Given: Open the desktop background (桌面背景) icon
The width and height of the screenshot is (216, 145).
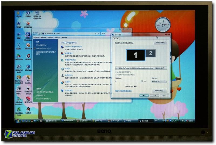Looking at the screenshot, I should 62,54.
